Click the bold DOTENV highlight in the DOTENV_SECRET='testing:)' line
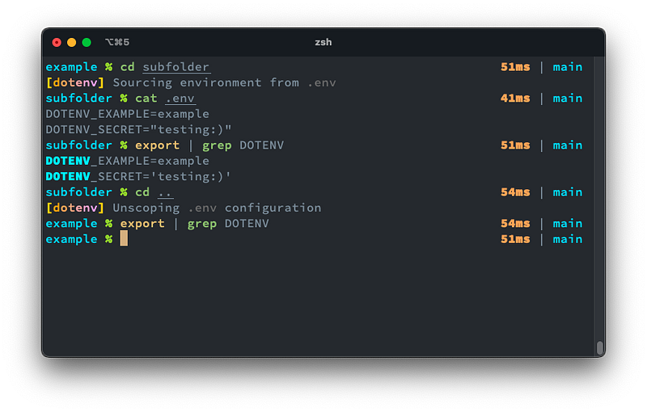Viewport: 647px width, 412px height. [67, 176]
